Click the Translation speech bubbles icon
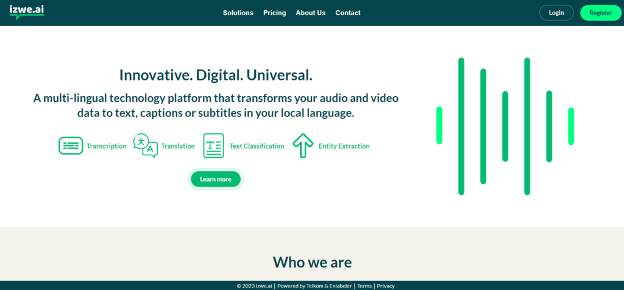Image resolution: width=624 pixels, height=290 pixels. click(145, 146)
